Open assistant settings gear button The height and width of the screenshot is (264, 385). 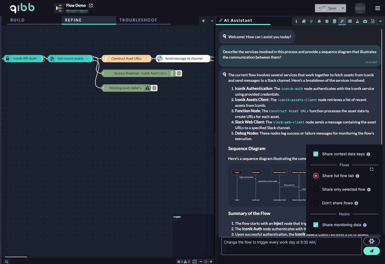pyautogui.click(x=371, y=241)
